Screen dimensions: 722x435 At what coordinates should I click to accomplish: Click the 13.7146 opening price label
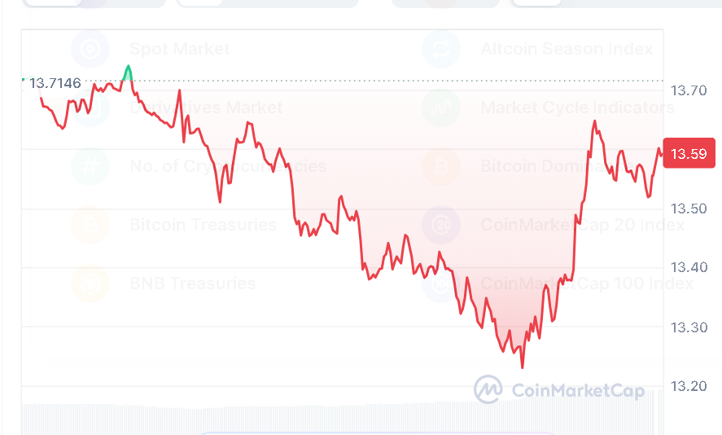(x=55, y=82)
